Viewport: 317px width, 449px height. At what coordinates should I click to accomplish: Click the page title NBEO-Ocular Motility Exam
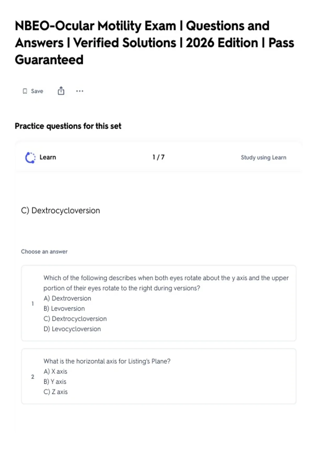coord(155,43)
